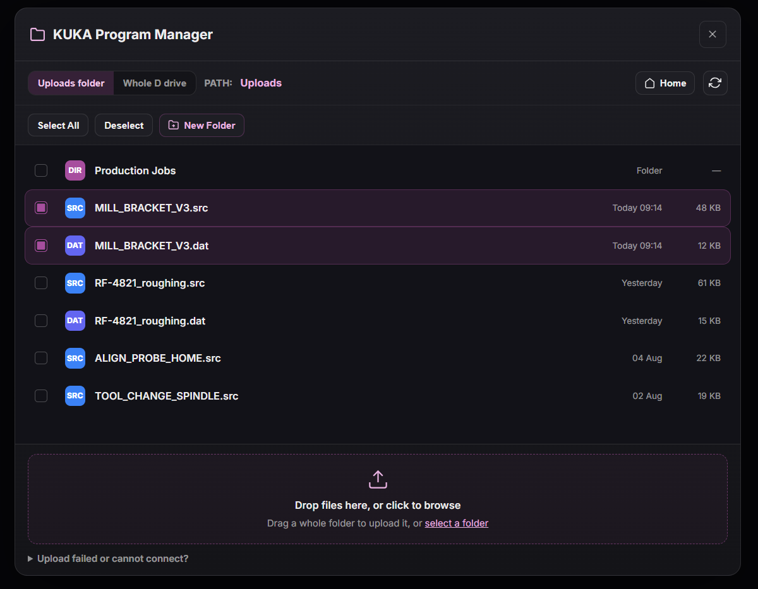Screen dimensions: 758x589
Task: Click Select All button
Action: point(58,125)
